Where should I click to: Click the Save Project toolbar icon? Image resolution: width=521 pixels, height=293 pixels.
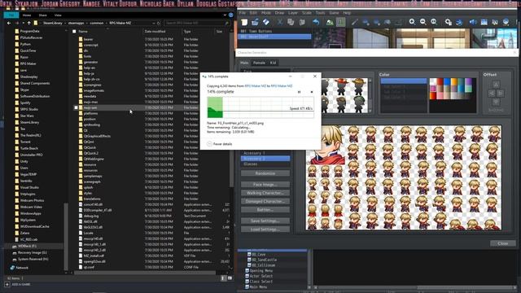pos(266,22)
